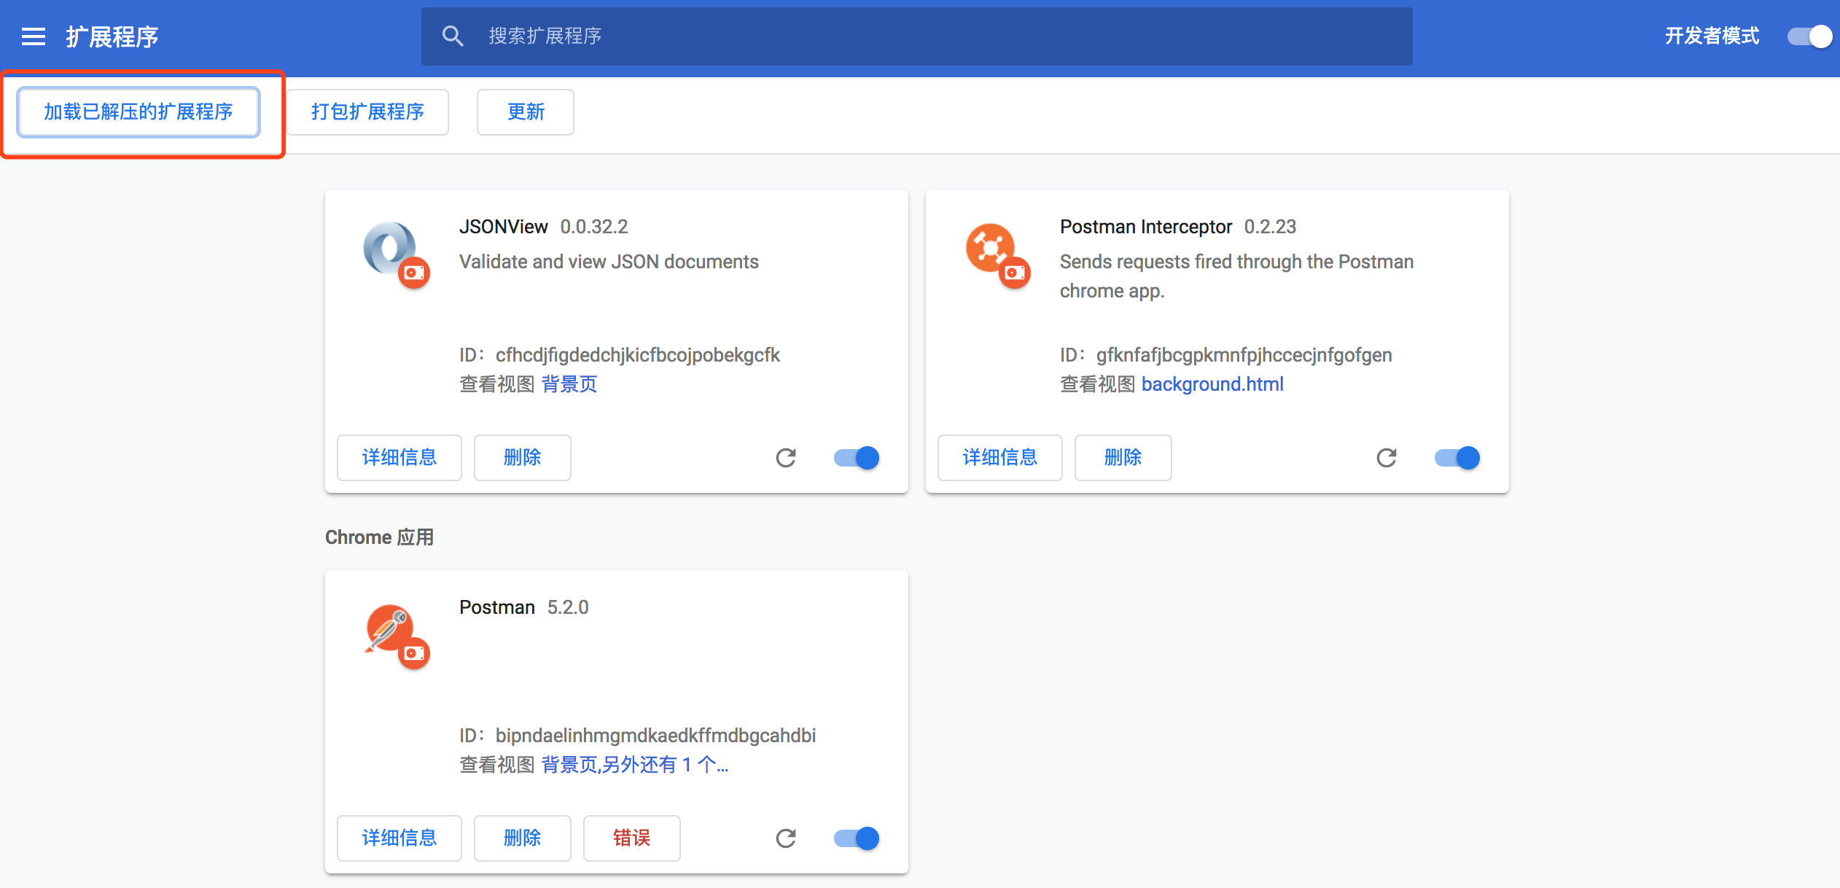Click the Chrome 应用 section heading

[379, 537]
